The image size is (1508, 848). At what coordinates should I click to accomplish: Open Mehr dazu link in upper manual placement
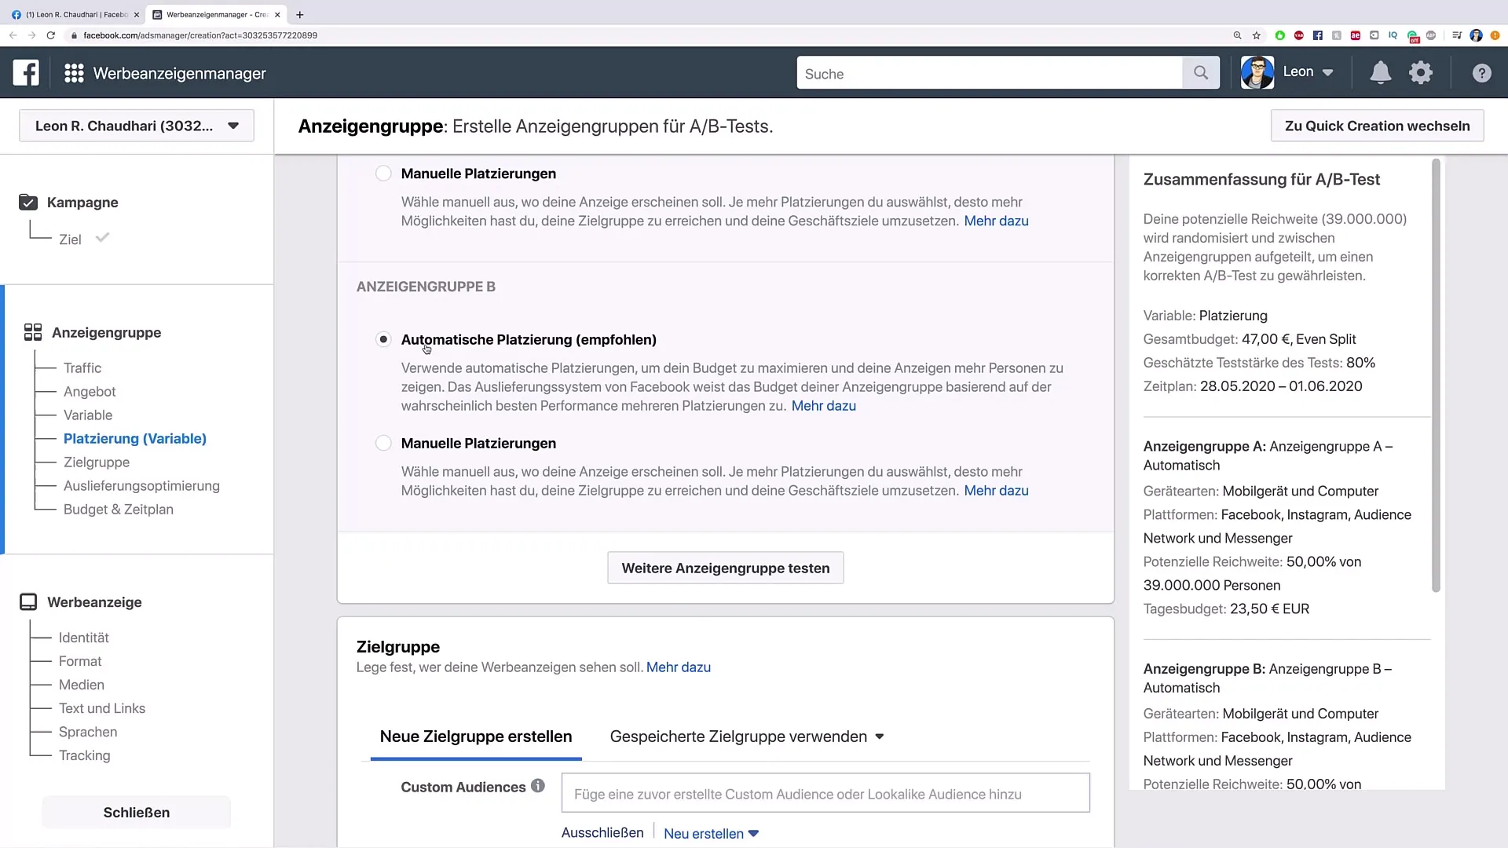(996, 221)
